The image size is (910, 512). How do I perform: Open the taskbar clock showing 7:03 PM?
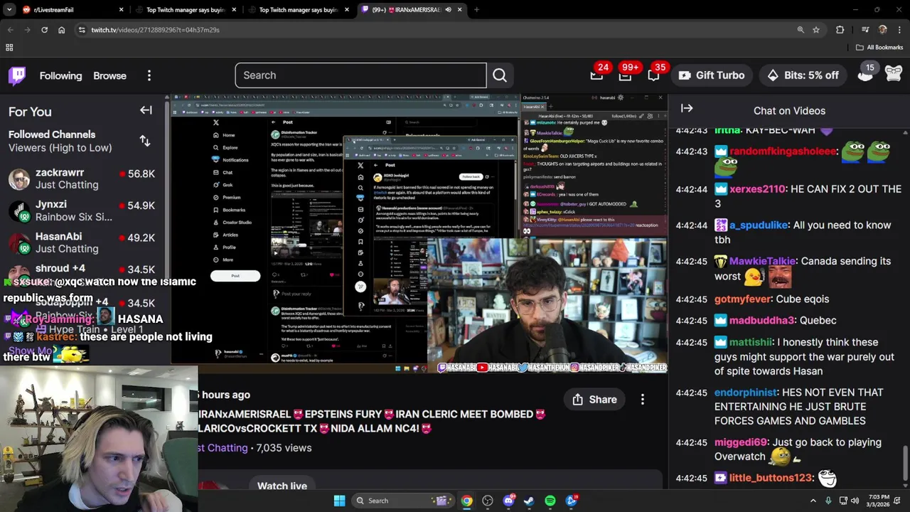pyautogui.click(x=879, y=501)
